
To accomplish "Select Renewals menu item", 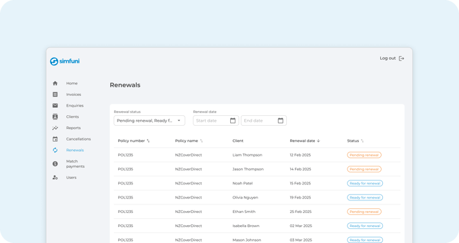I will pos(75,150).
